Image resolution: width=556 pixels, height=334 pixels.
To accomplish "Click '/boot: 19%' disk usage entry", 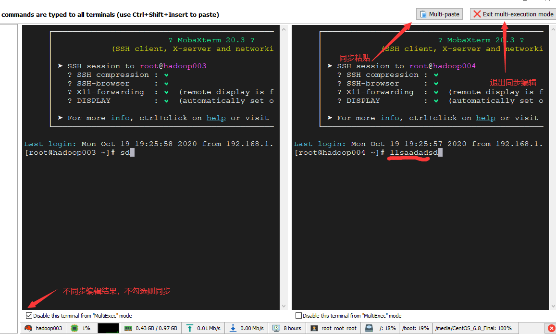I will (416, 328).
